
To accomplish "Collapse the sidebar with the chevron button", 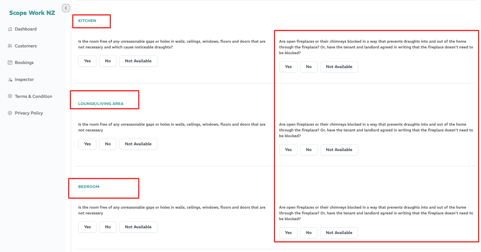I will pyautogui.click(x=66, y=8).
